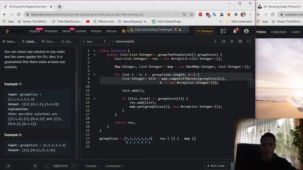Pick a random problem shuffle icon
The width and height of the screenshot is (303, 170).
[x=35, y=166]
